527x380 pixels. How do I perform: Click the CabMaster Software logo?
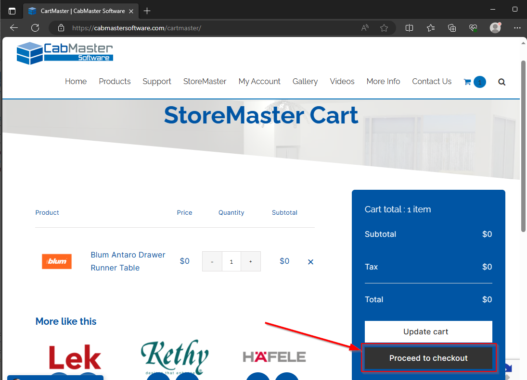click(65, 53)
